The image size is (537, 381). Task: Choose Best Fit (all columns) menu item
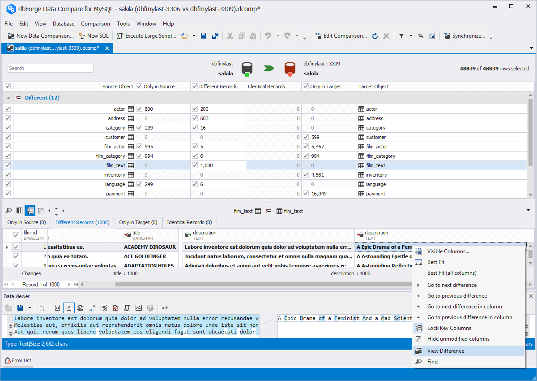pyautogui.click(x=469, y=273)
